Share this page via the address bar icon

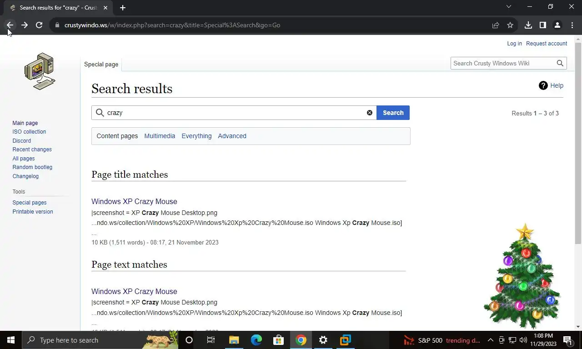(x=496, y=25)
